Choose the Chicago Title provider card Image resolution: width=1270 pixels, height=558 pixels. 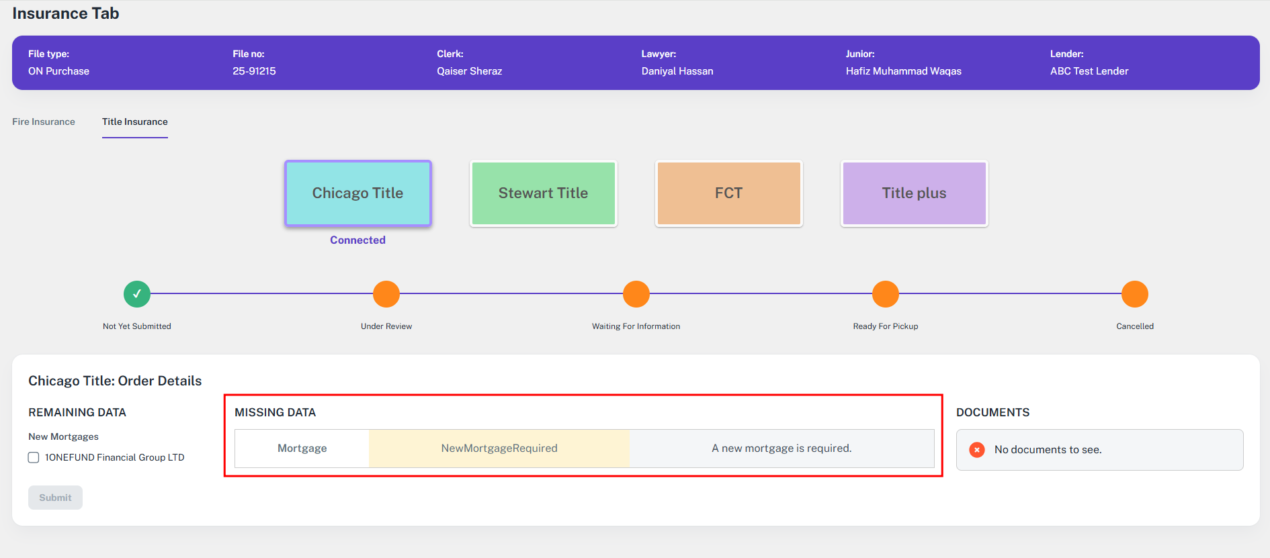tap(358, 193)
